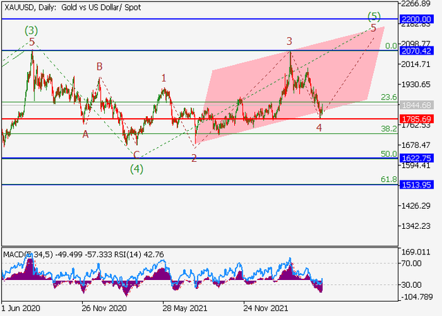Screen dimensions: 442x316
Task: Select the 1622.75 price level label
Action: pyautogui.click(x=416, y=158)
